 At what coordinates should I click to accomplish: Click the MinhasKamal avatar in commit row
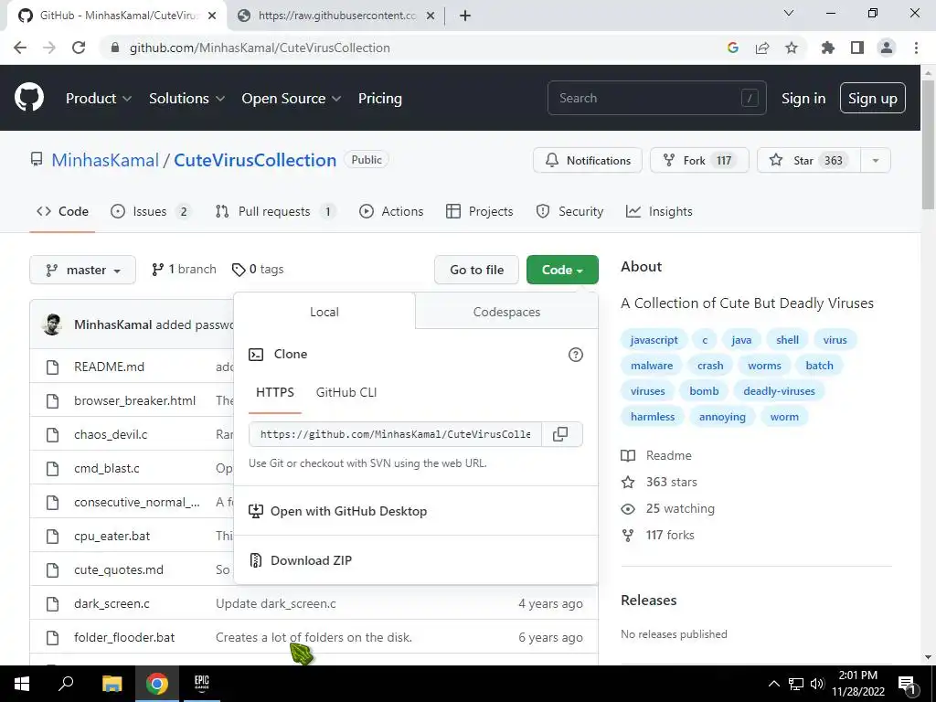click(x=52, y=324)
